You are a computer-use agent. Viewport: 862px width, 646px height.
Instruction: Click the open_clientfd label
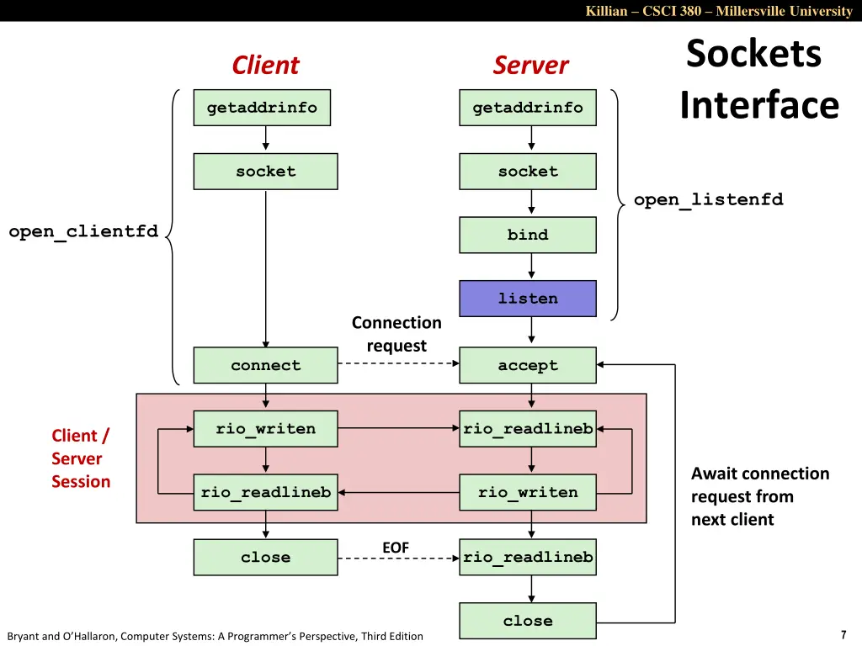83,231
